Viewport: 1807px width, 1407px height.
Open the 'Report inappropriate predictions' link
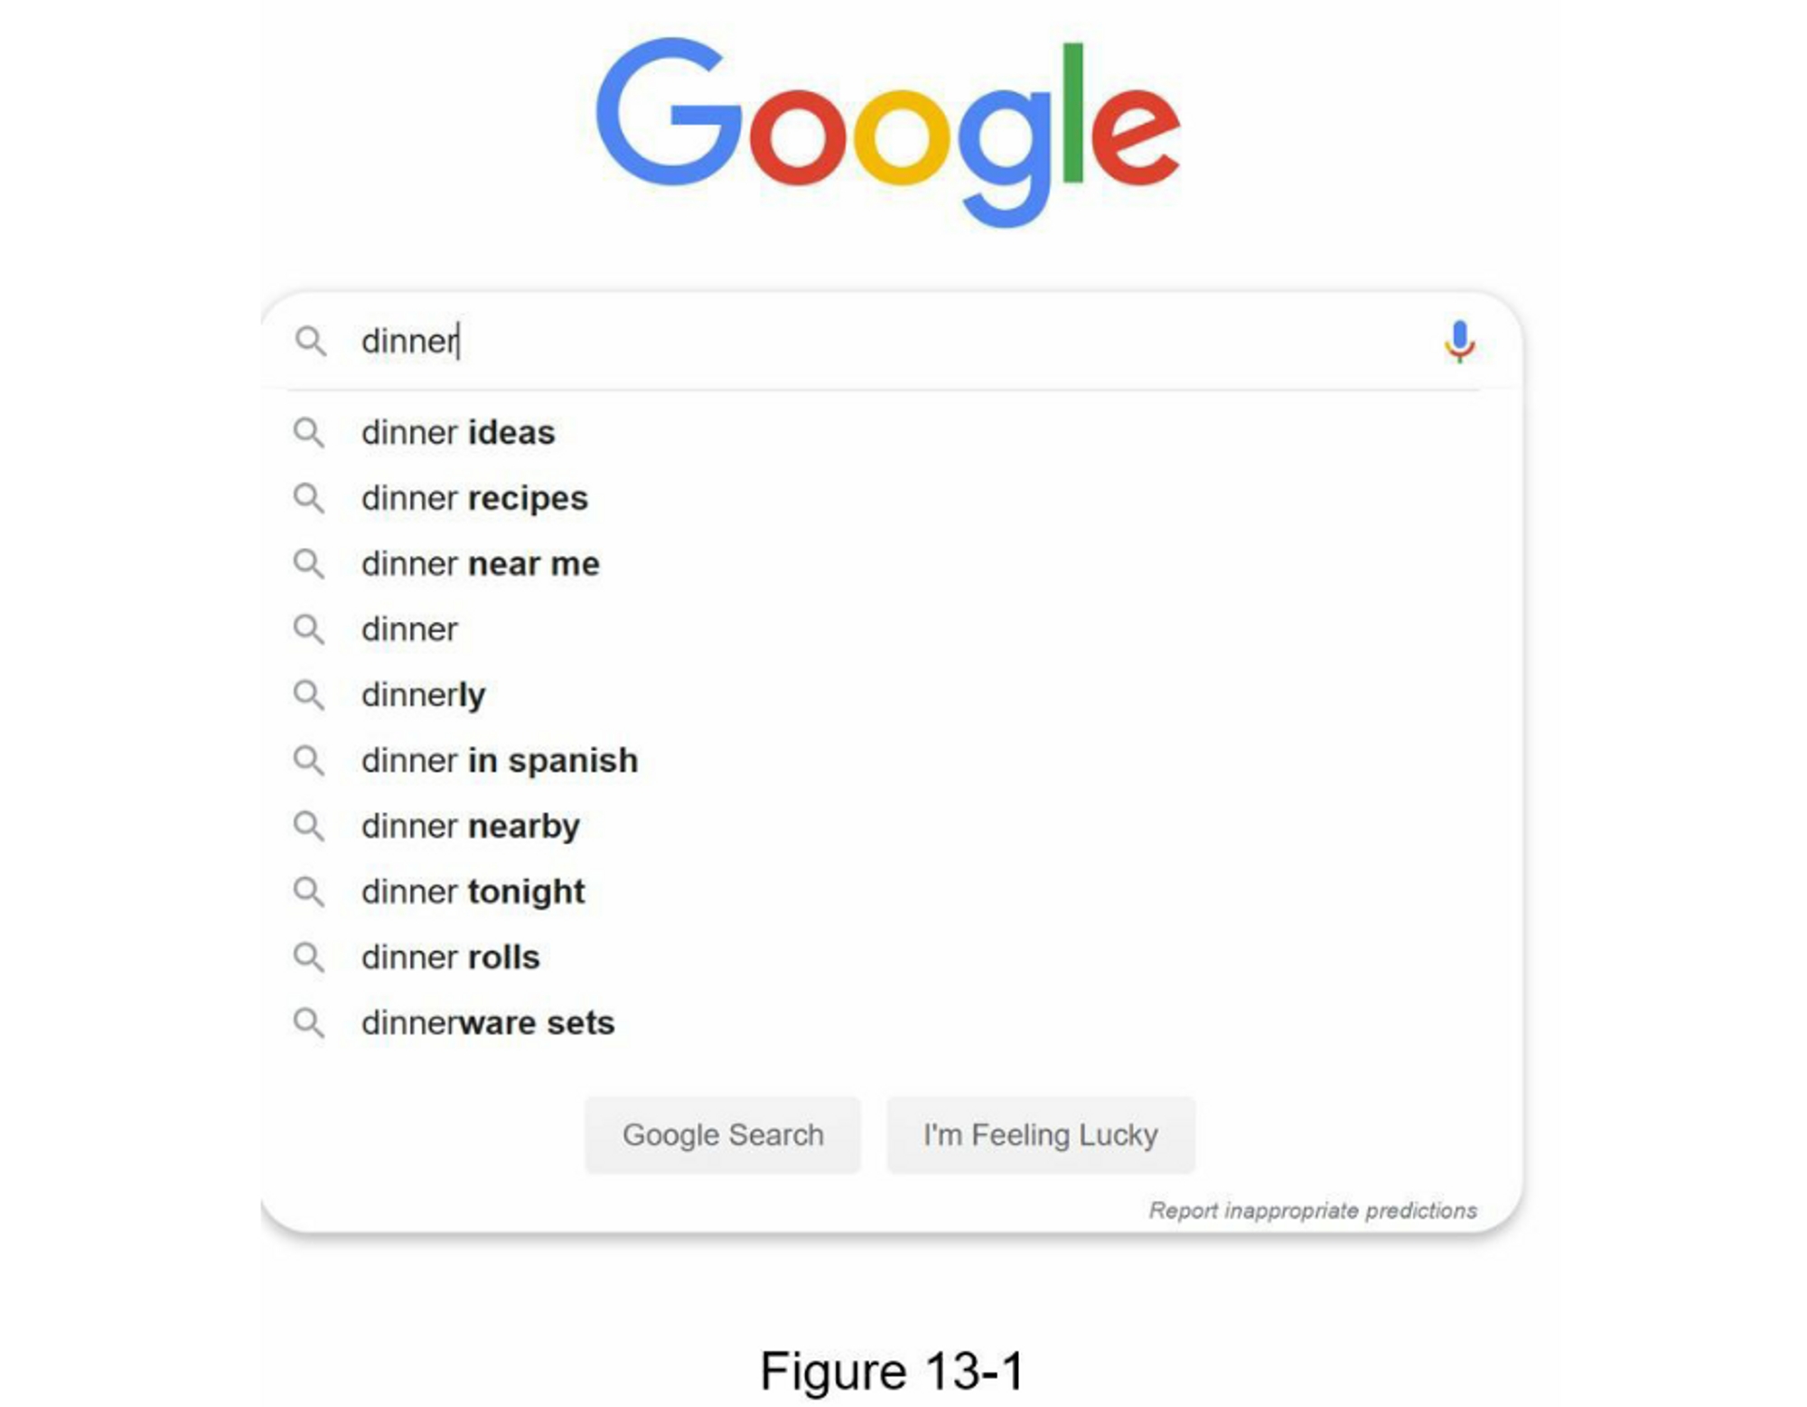1312,1210
